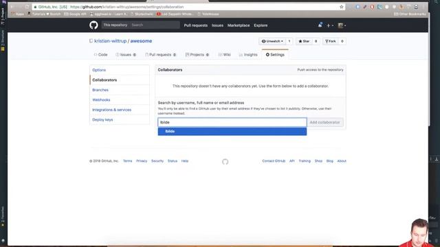Click the repository book icon
The width and height of the screenshot is (440, 247).
(x=91, y=41)
